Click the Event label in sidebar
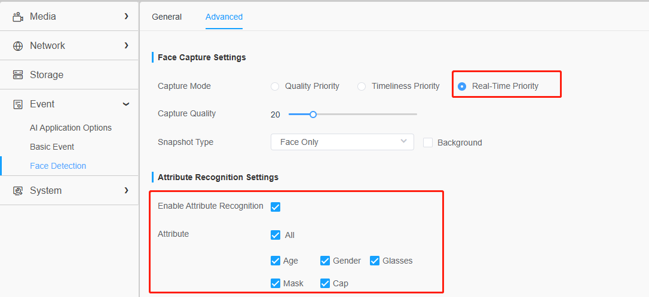The width and height of the screenshot is (649, 297). coord(42,104)
